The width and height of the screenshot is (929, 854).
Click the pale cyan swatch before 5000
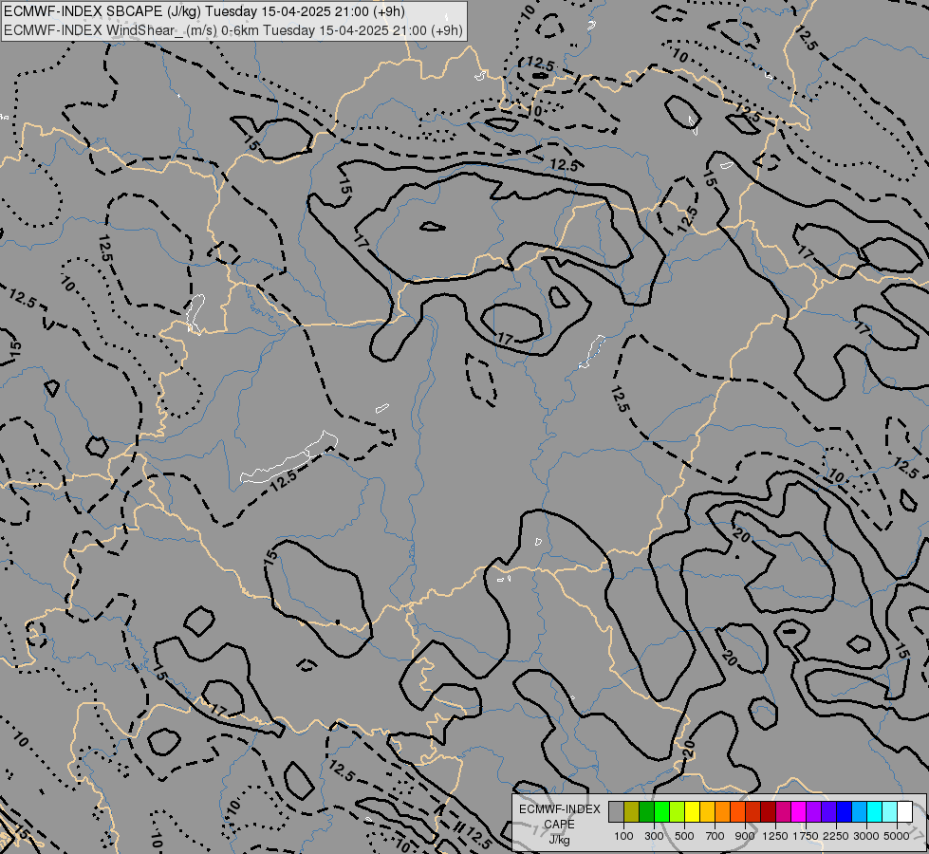(890, 812)
